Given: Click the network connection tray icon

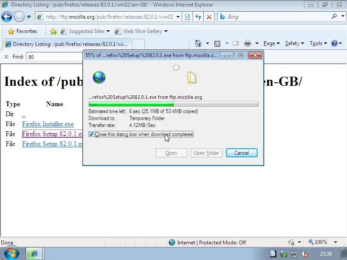Looking at the screenshot, I should pyautogui.click(x=294, y=254).
